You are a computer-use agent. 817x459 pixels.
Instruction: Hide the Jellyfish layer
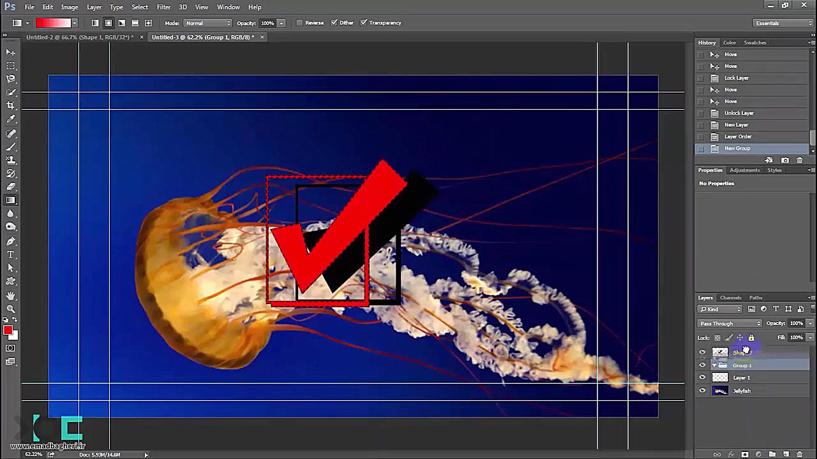[703, 391]
